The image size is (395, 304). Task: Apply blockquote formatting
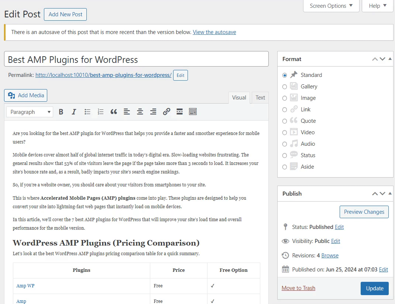[x=114, y=112]
